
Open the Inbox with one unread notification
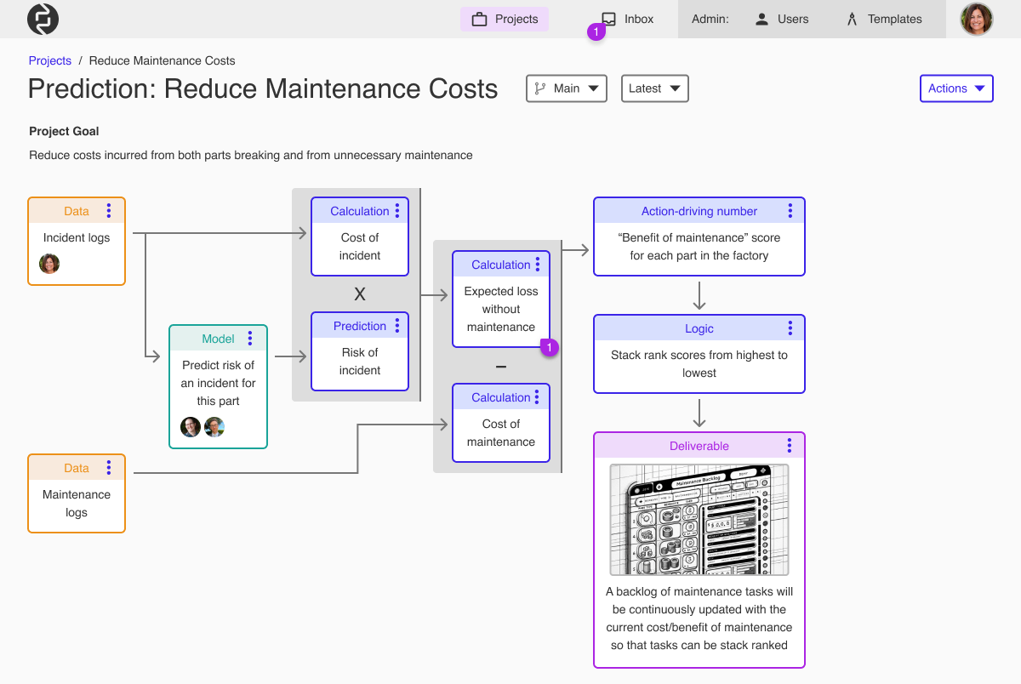[626, 18]
